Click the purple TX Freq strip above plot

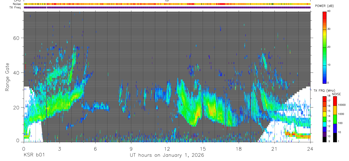[x=167, y=7]
